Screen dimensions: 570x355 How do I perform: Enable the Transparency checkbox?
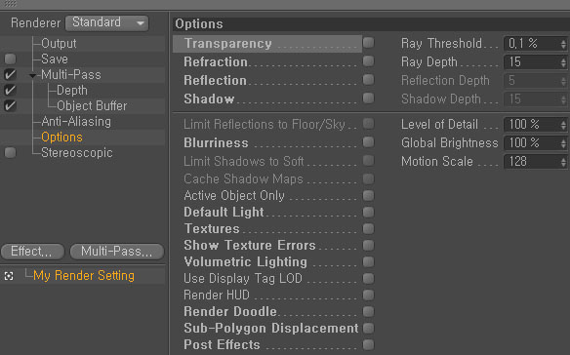click(368, 43)
